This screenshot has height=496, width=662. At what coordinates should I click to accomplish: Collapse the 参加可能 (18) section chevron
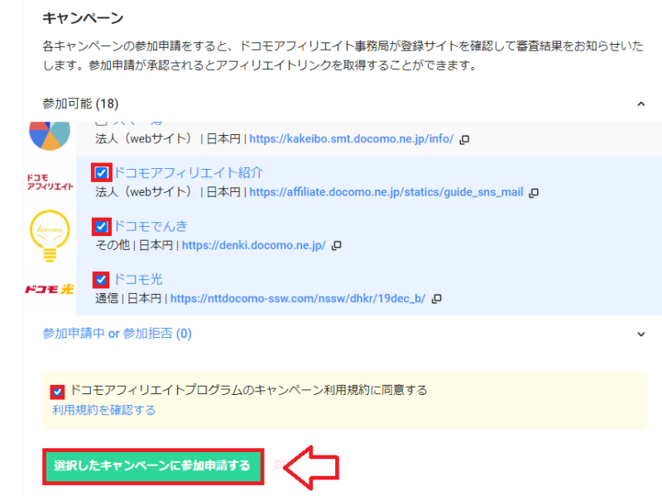click(x=640, y=104)
